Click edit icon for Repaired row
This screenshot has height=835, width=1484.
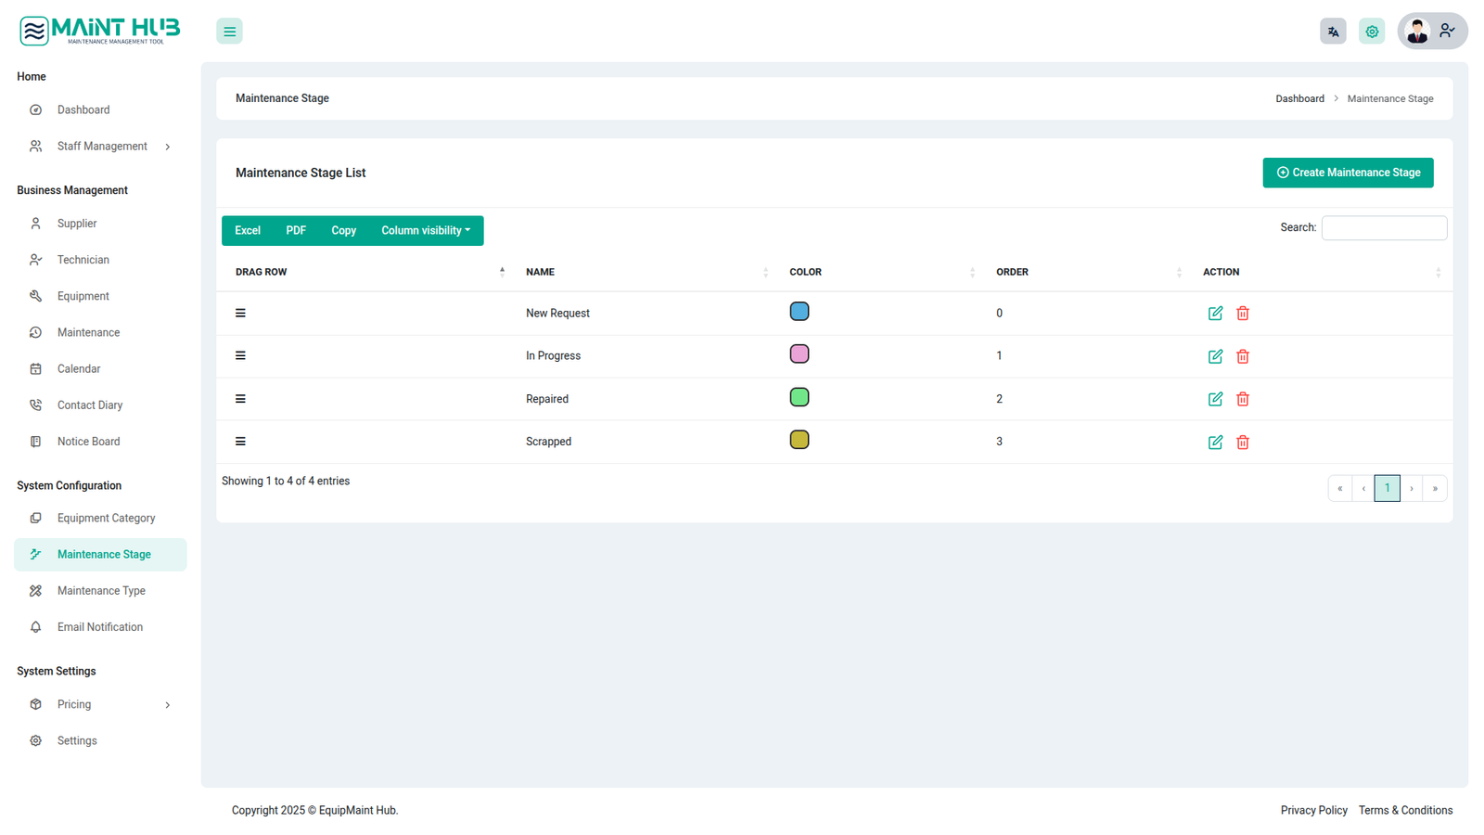1215,399
